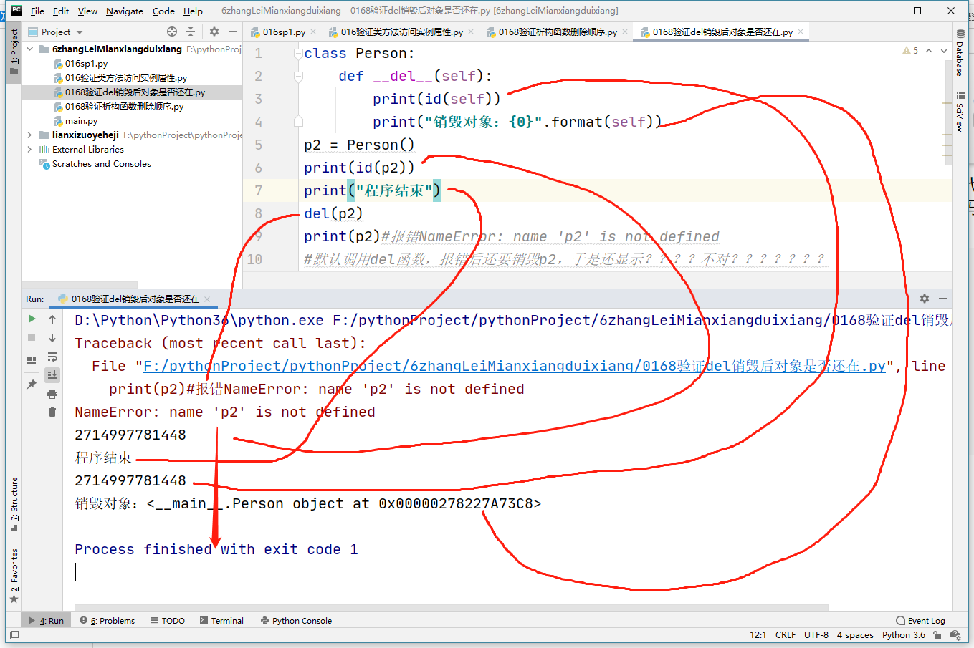Open the Edit menu
Image resolution: width=974 pixels, height=648 pixels.
[x=61, y=11]
